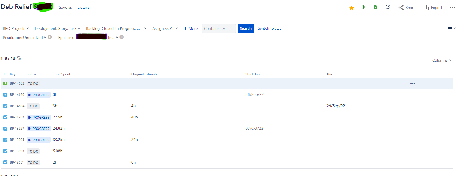Image resolution: width=460 pixels, height=176 pixels.
Task: Remove the Epic Link filter criterion
Action: tap(122, 37)
